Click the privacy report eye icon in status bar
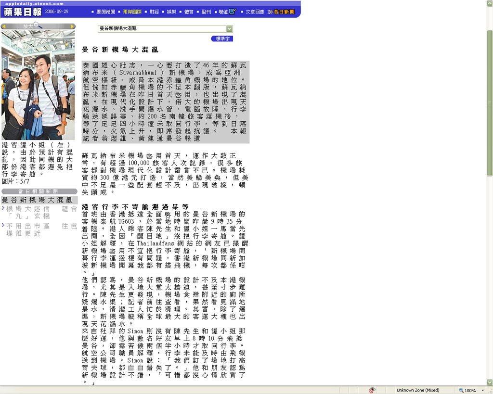493x394 pixels. 372,390
